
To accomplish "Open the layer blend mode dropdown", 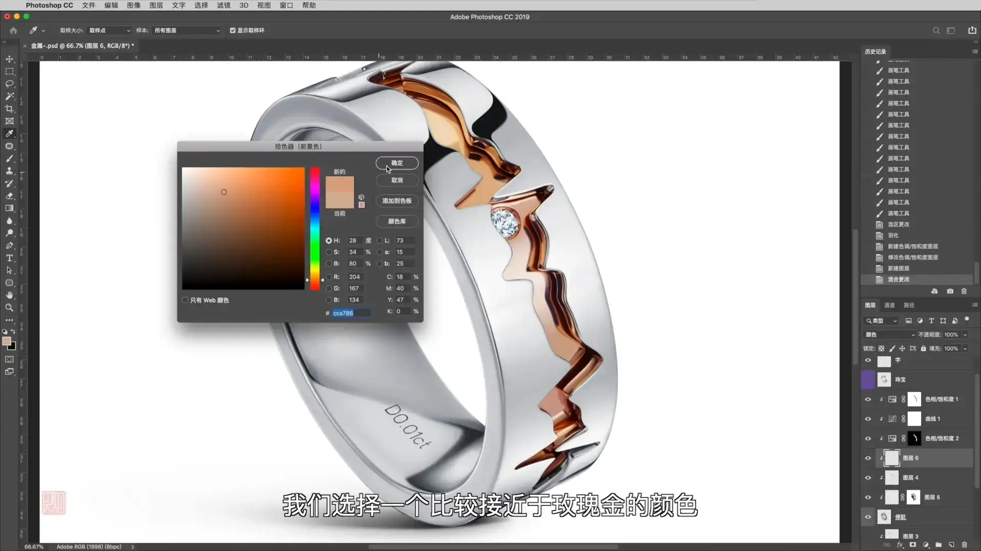I will [890, 335].
